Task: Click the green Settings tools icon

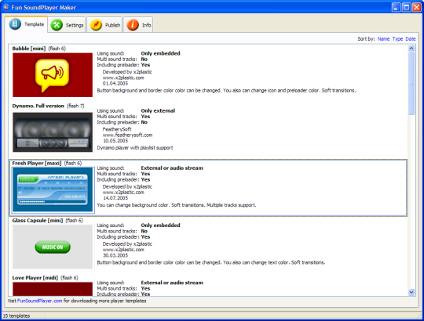Action: (x=57, y=25)
